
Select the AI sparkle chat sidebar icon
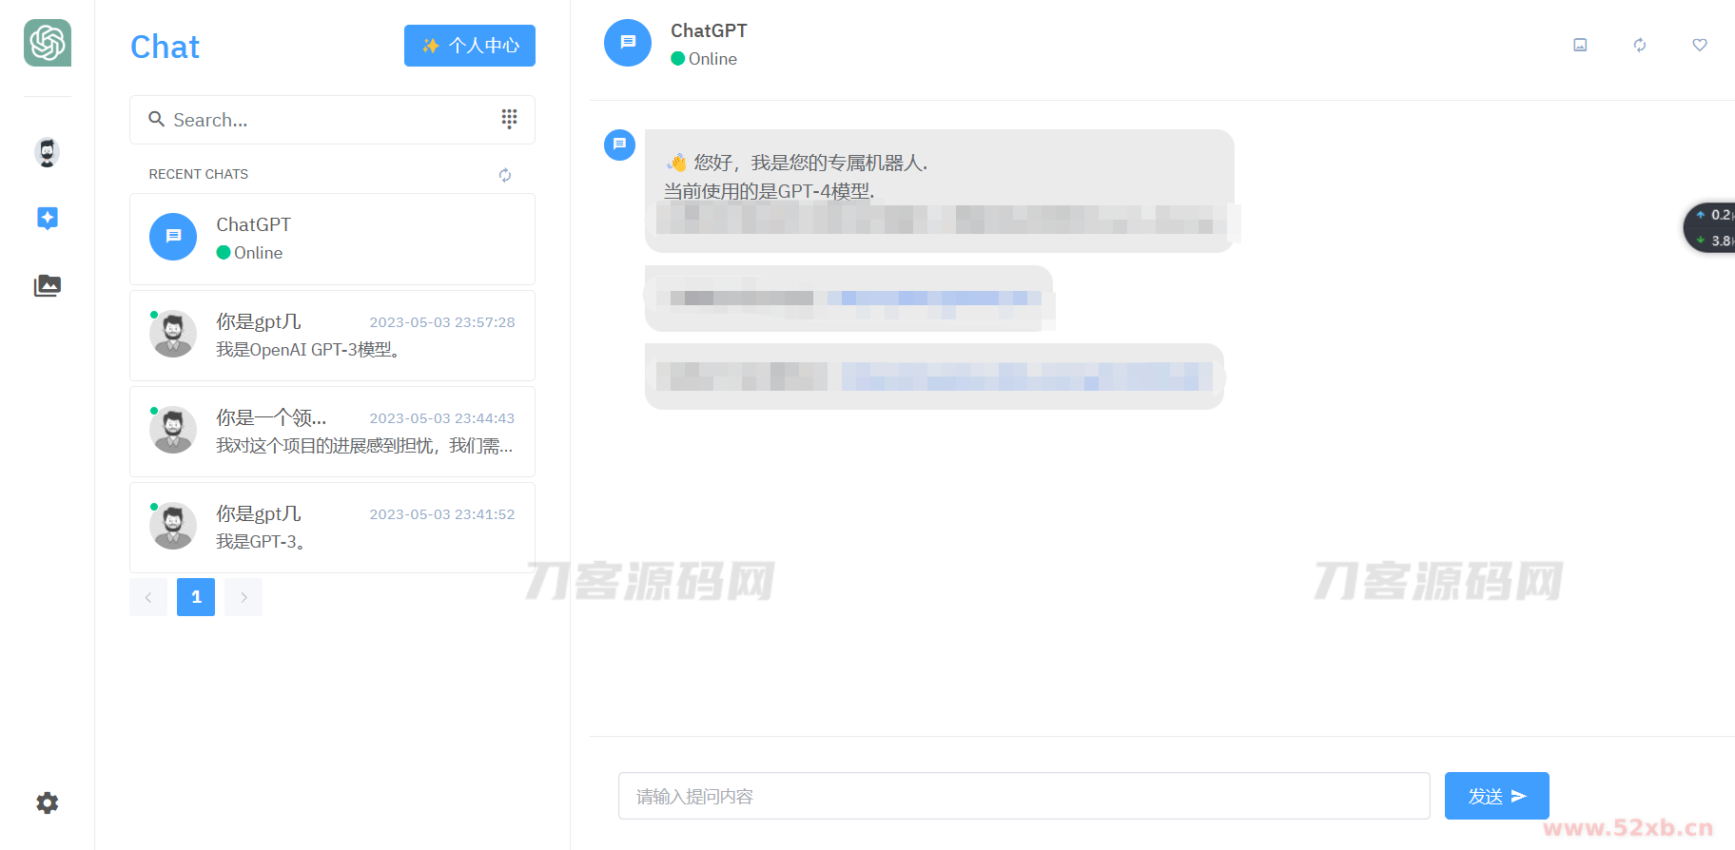[x=48, y=219]
